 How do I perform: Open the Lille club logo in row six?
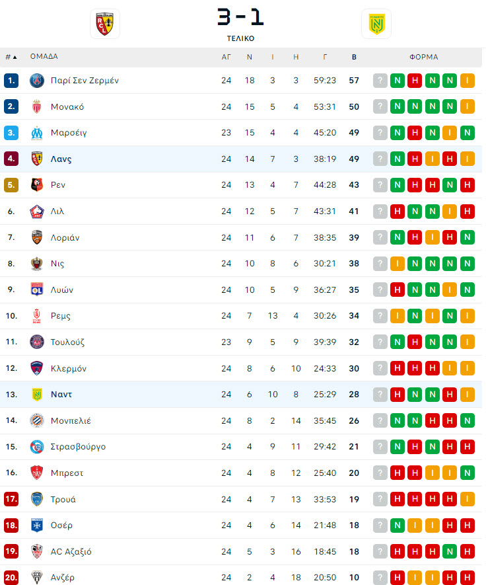pyautogui.click(x=37, y=212)
